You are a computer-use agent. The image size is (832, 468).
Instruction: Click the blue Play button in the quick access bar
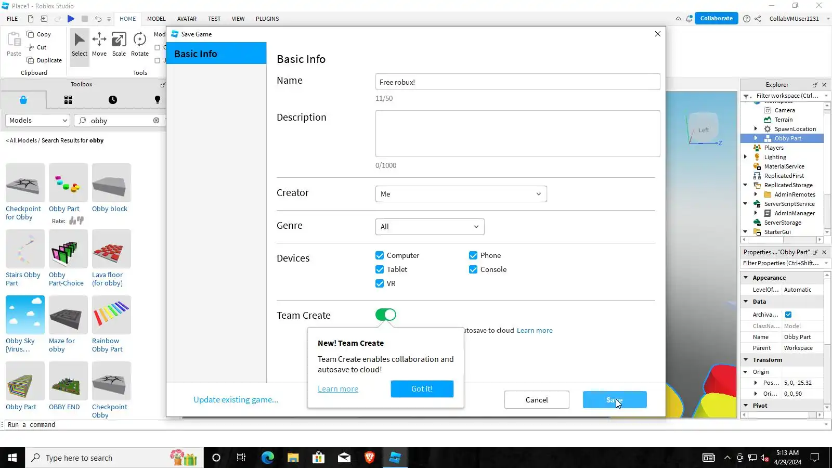71,19
